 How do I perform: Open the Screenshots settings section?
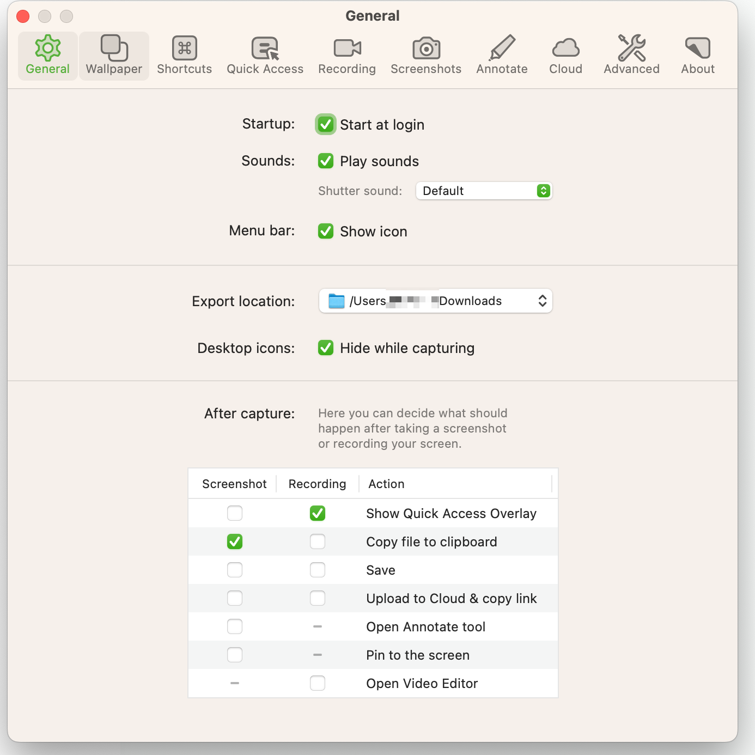pos(425,54)
